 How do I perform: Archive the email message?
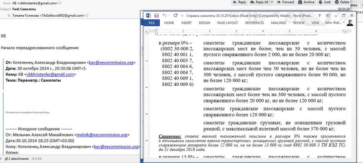pyautogui.click(x=307, y=2)
